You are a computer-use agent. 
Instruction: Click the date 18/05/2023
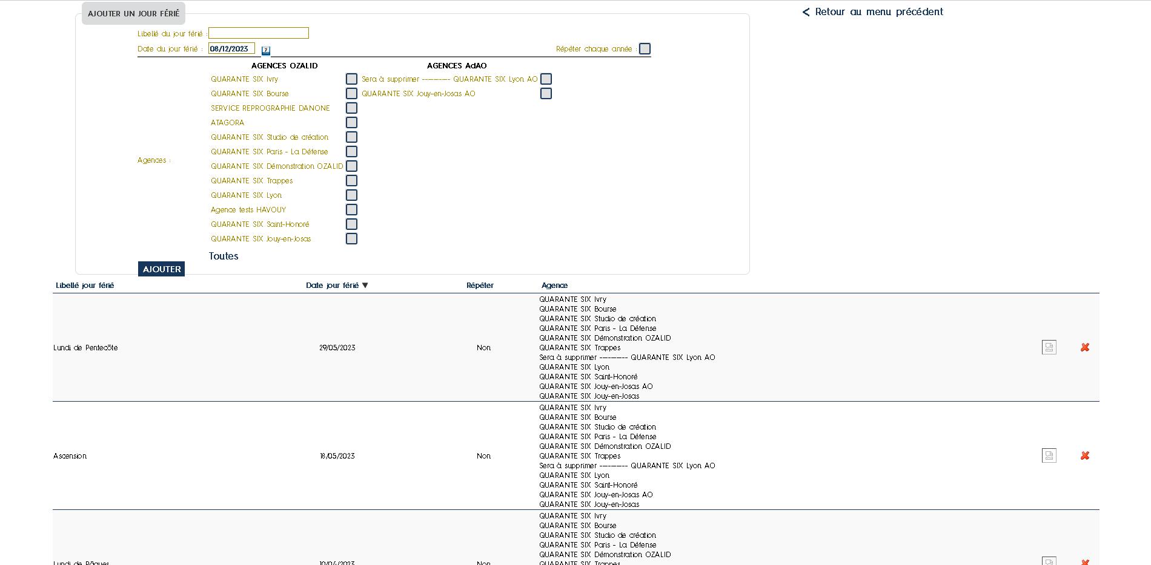click(x=337, y=456)
